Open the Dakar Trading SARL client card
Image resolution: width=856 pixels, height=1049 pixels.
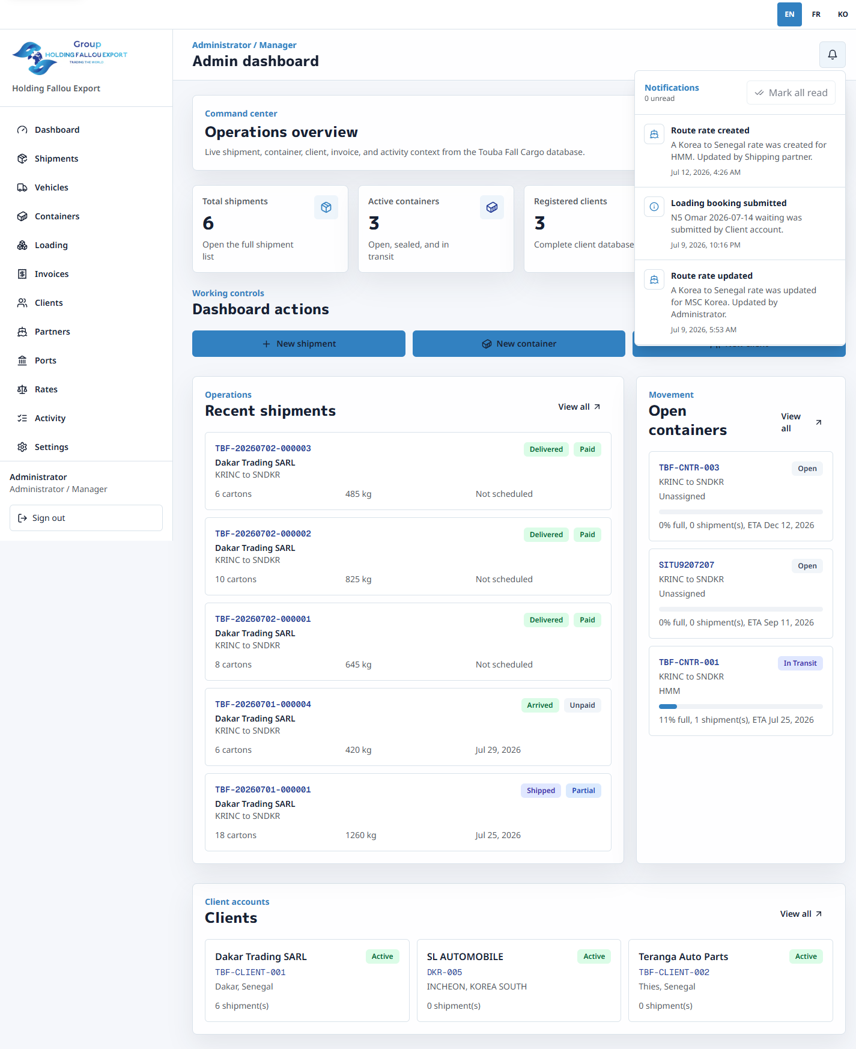[307, 981]
